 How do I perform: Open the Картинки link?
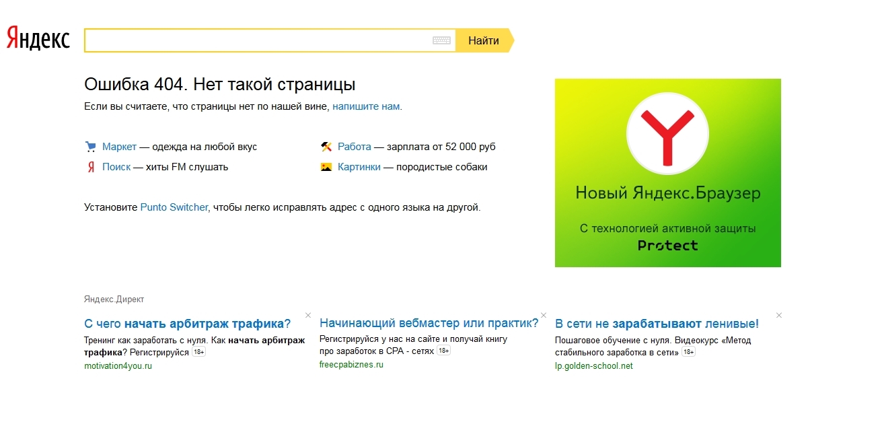pos(359,167)
